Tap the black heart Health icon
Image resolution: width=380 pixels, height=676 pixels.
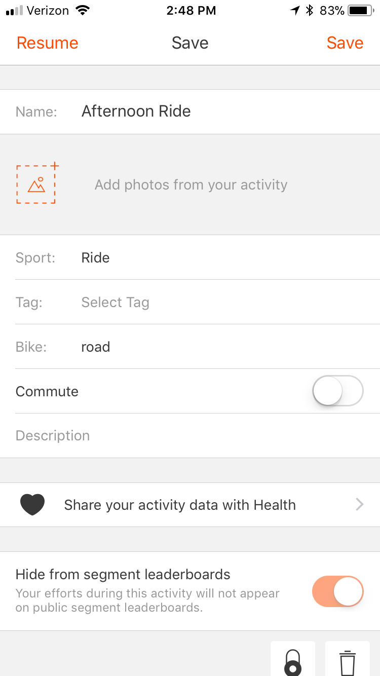(x=32, y=505)
